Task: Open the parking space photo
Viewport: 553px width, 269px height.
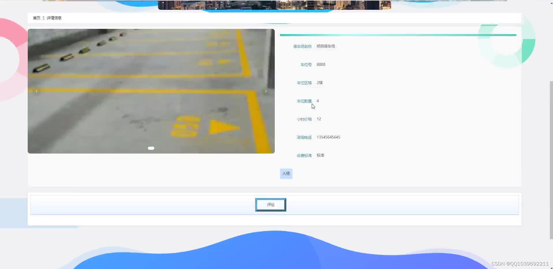Action: pyautogui.click(x=151, y=91)
